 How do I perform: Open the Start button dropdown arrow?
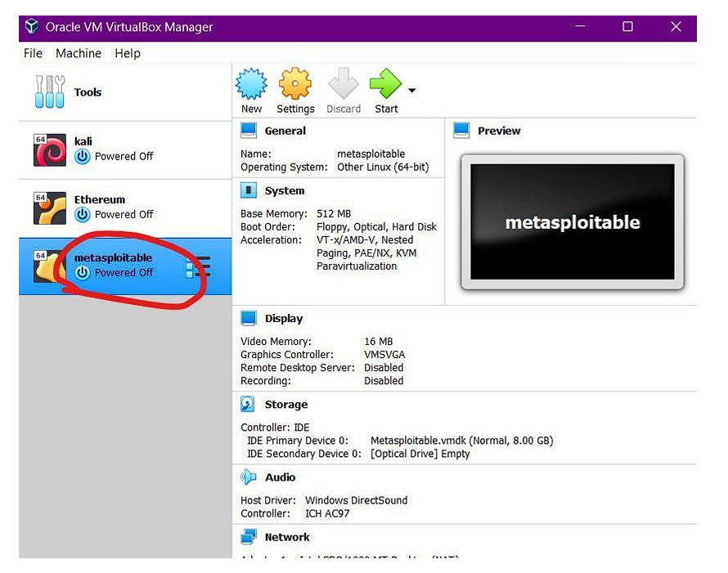point(411,91)
